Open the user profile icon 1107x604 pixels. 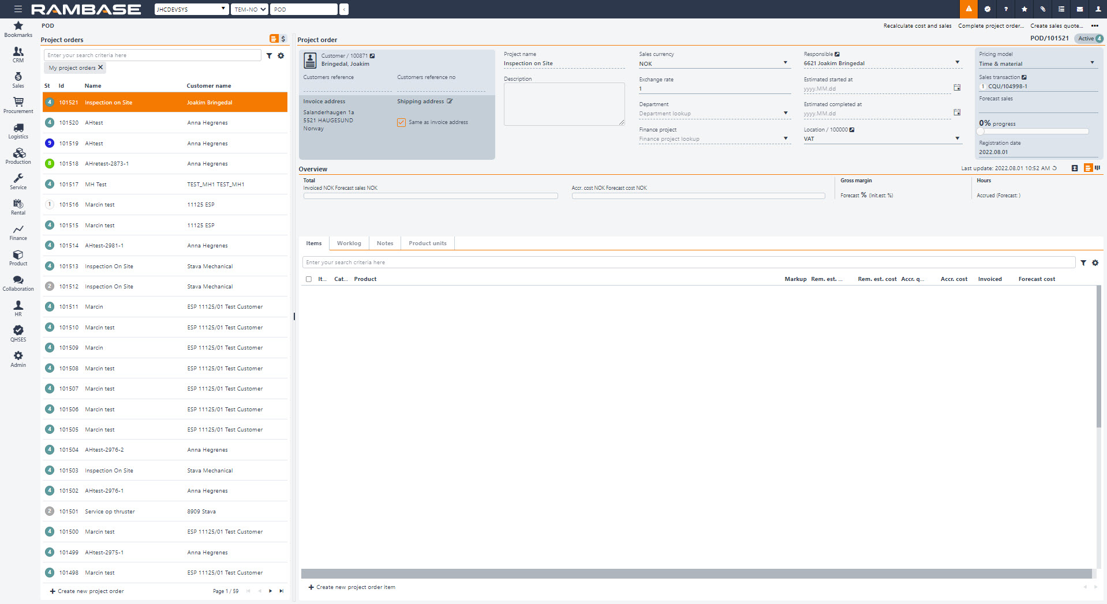(1098, 9)
